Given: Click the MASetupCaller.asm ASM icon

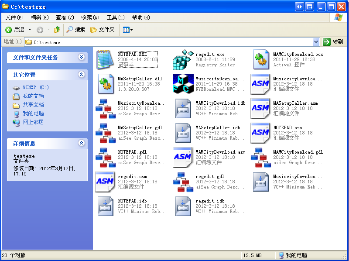Looking at the screenshot, I should click(x=260, y=109).
